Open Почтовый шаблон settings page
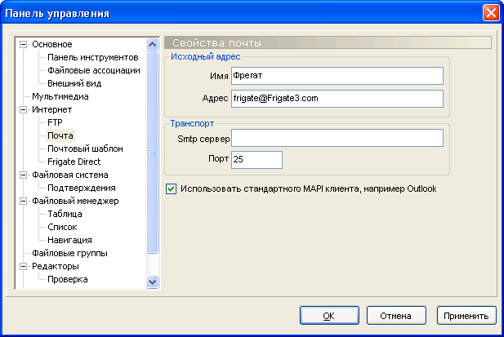 pos(85,149)
